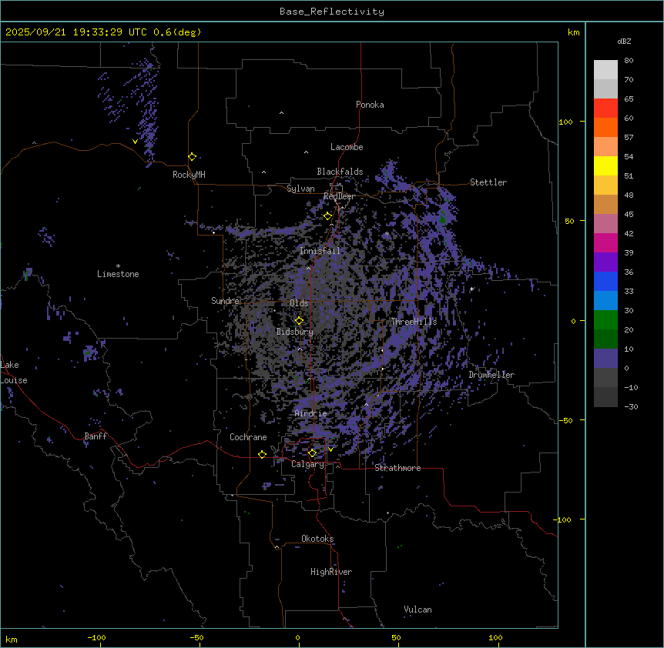Click the dBZ heading above the color scale
This screenshot has height=648, width=664.
click(x=625, y=41)
